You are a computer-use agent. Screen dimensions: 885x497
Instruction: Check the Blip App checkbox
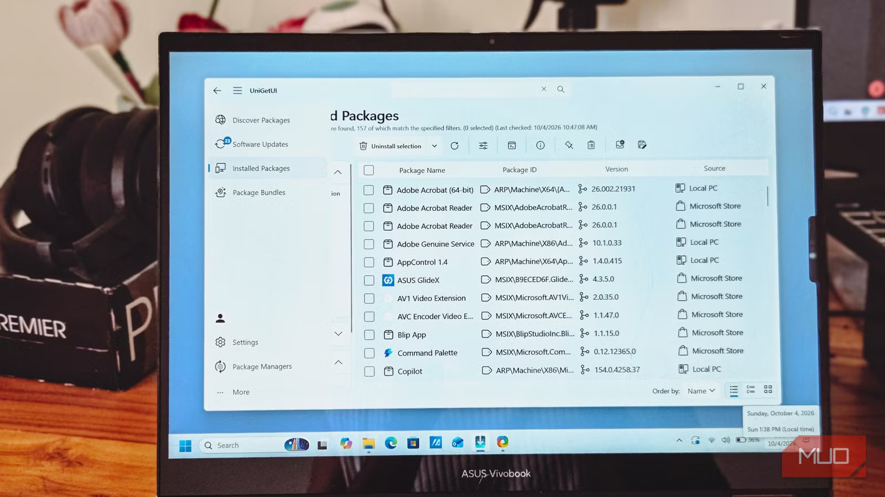(369, 335)
